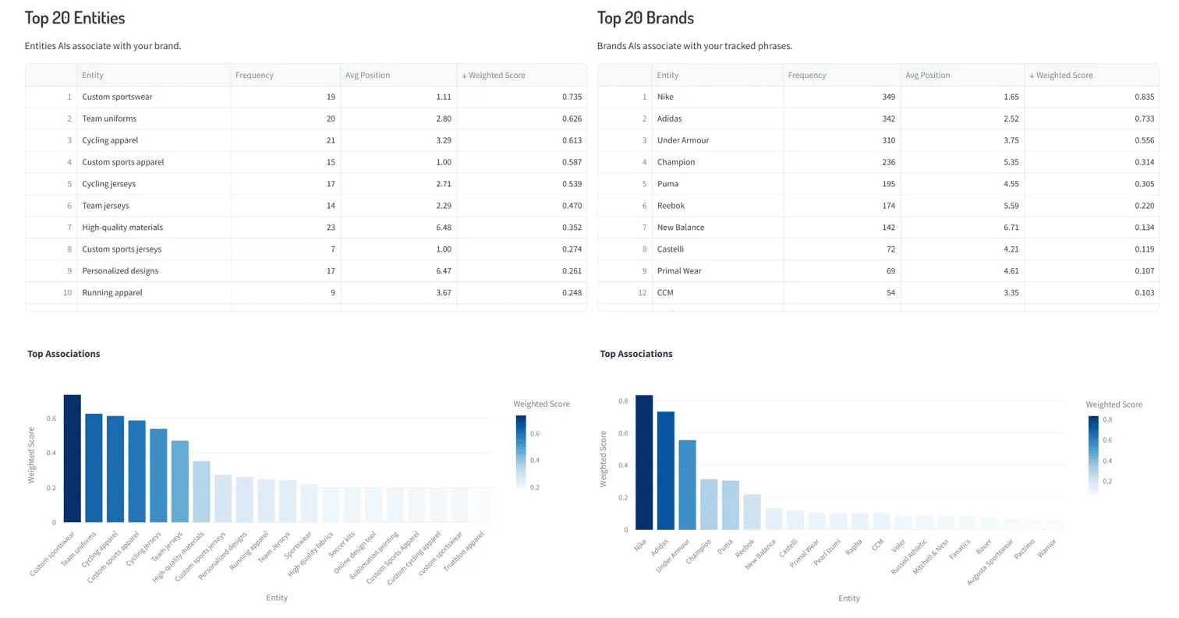Image resolution: width=1179 pixels, height=618 pixels.
Task: Click Weighted Score header in entities table
Action: click(522, 75)
